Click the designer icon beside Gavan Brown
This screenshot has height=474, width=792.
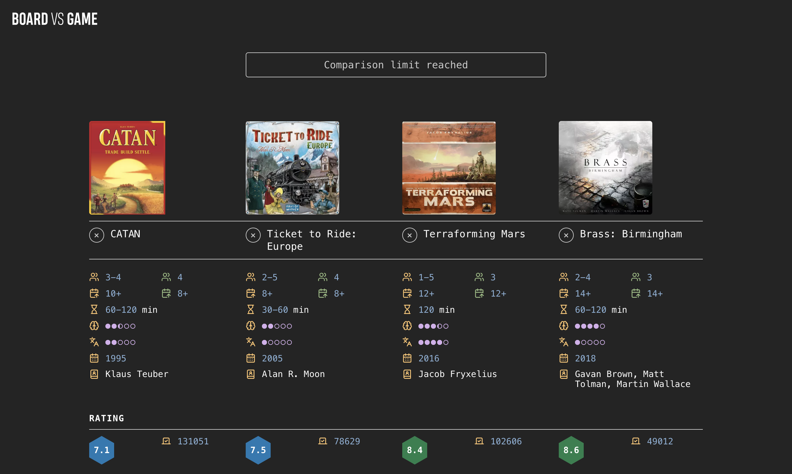pos(563,374)
